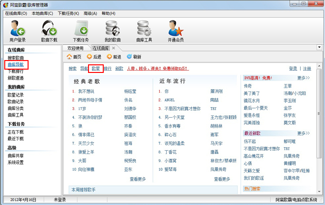Select song 情非得已

coord(86,135)
